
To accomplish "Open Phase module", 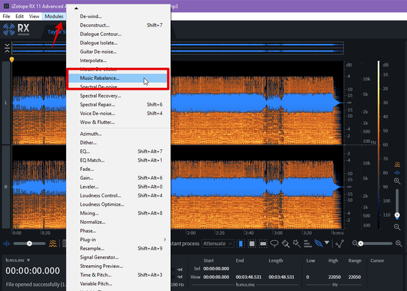I will click(x=118, y=231).
